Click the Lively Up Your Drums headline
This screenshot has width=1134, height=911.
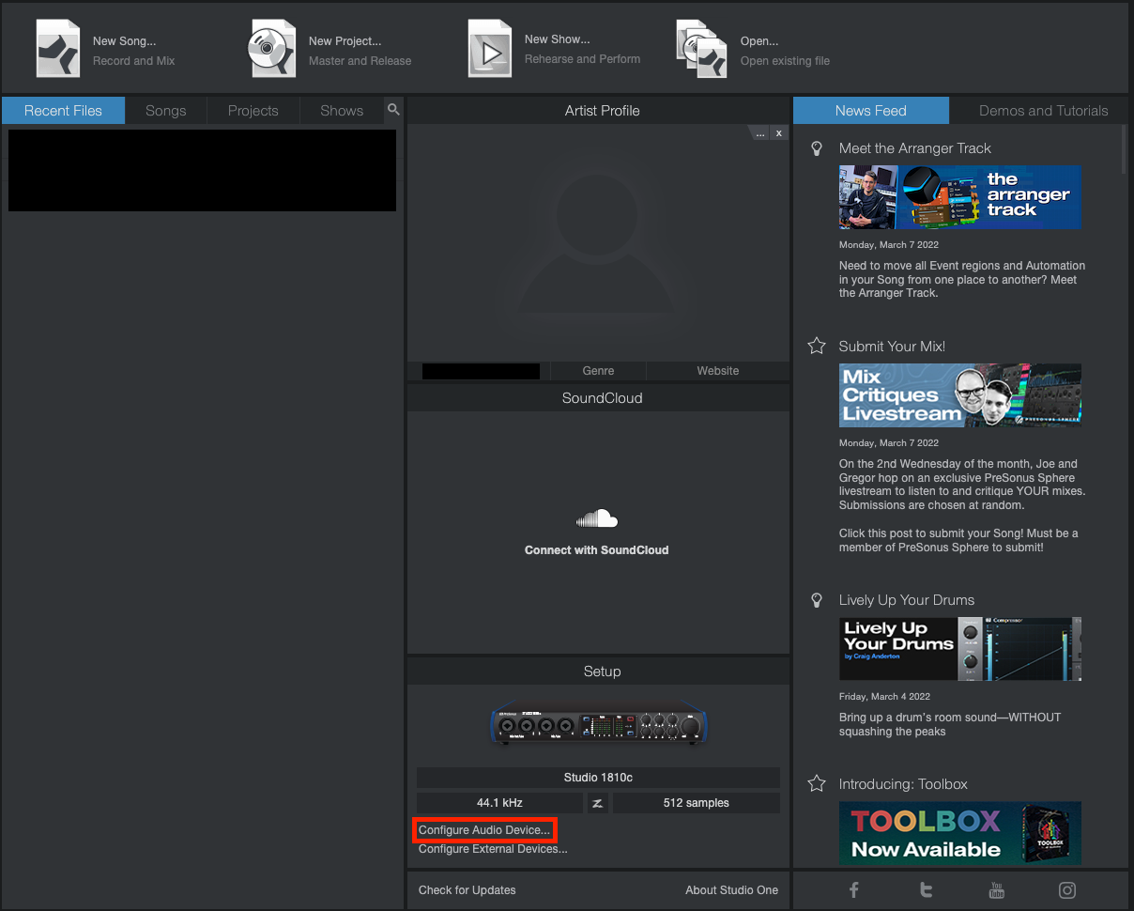coord(907,600)
